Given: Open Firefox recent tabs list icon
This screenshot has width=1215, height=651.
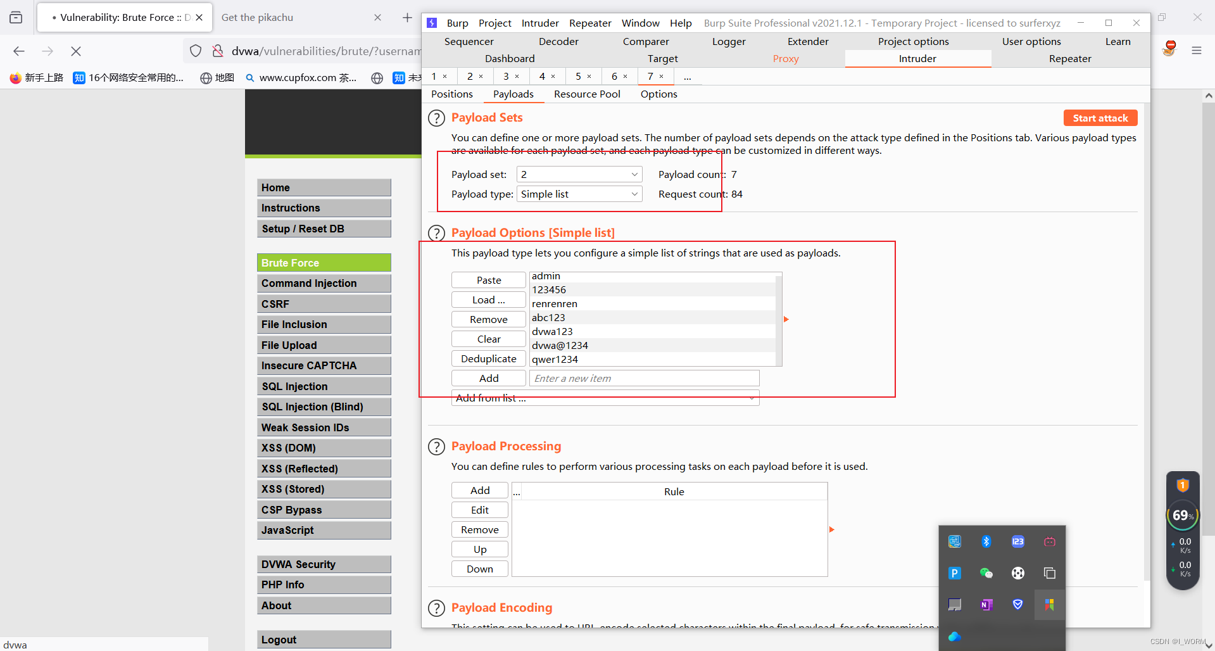Looking at the screenshot, I should [16, 18].
